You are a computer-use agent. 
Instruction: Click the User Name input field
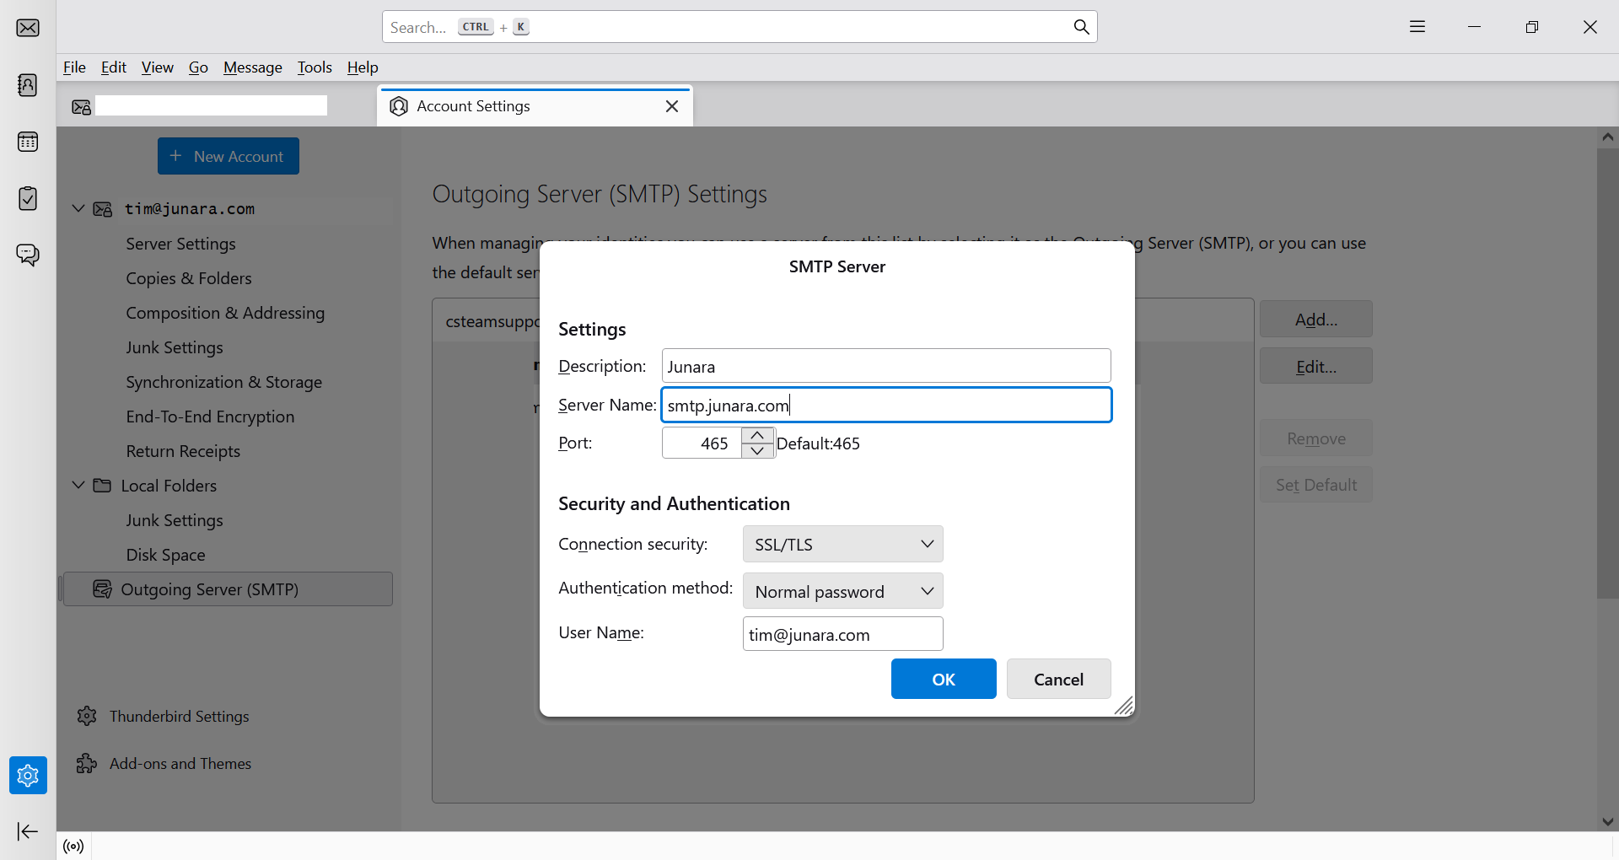842,634
